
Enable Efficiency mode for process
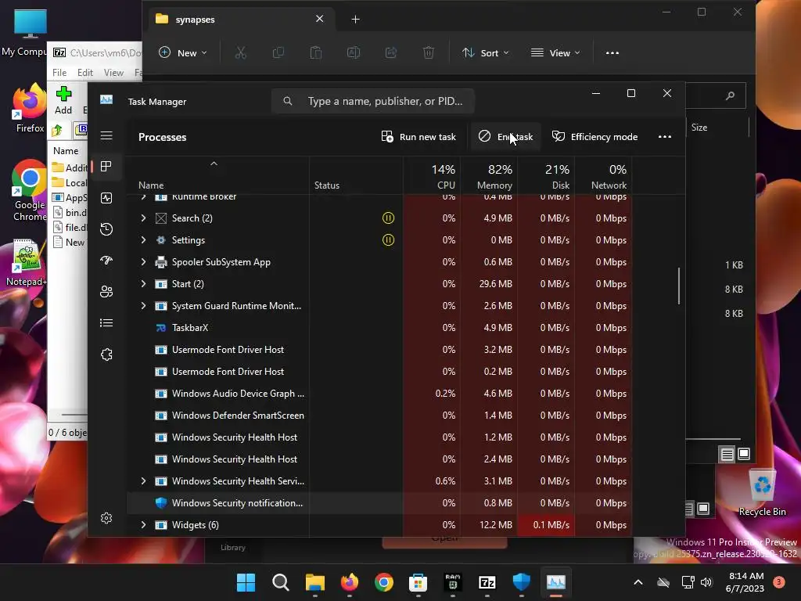(x=594, y=136)
